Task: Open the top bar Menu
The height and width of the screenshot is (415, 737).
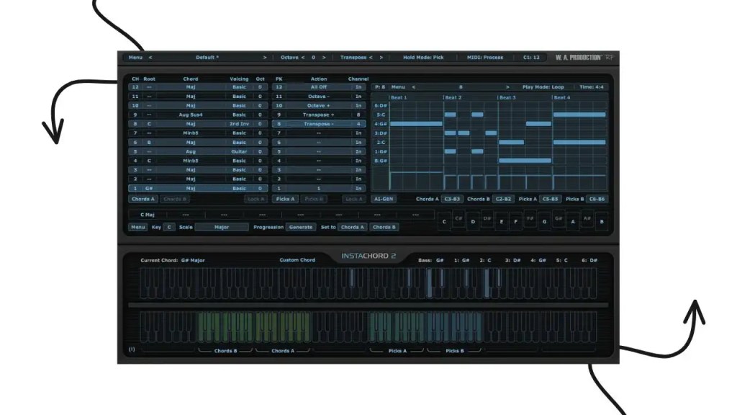Action: tap(135, 58)
